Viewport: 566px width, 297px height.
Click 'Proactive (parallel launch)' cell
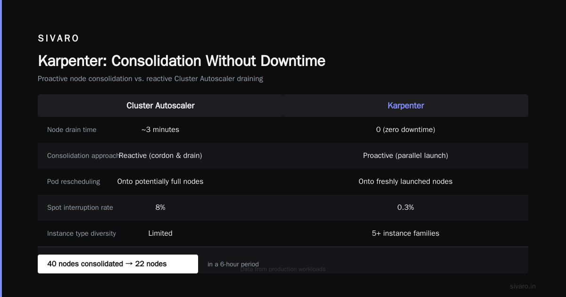406,156
